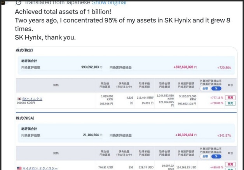The image size is (244, 170).
Task: Click the 現売 sell button for SK Hynix
Action: pyautogui.click(x=230, y=103)
